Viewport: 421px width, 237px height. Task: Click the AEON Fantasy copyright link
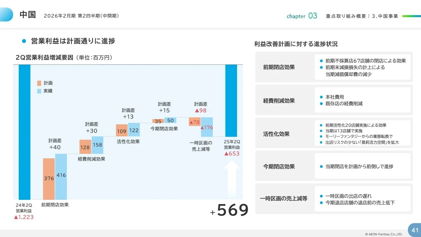(x=384, y=233)
